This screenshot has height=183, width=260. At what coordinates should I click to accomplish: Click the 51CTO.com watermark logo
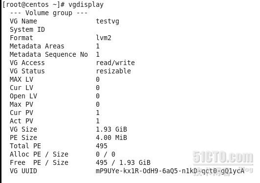point(223,157)
